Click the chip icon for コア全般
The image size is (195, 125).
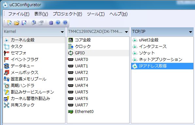[x=71, y=40]
